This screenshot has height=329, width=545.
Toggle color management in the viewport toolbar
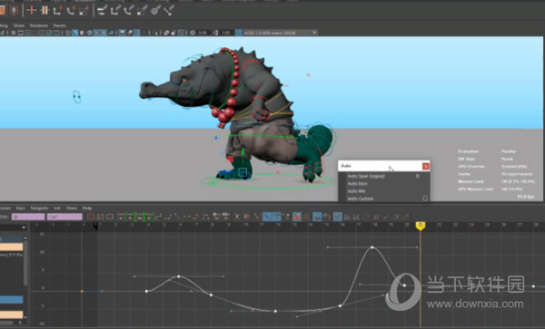pyautogui.click(x=238, y=33)
